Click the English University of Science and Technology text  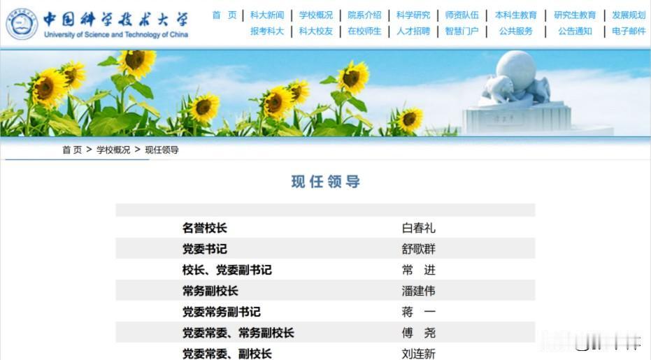coord(116,35)
